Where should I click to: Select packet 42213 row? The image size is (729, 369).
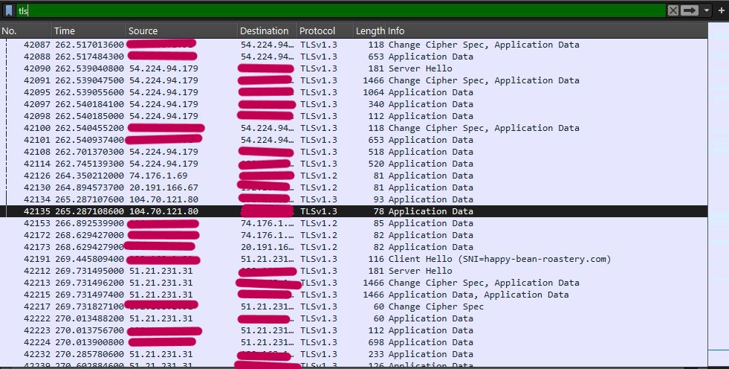coord(354,283)
